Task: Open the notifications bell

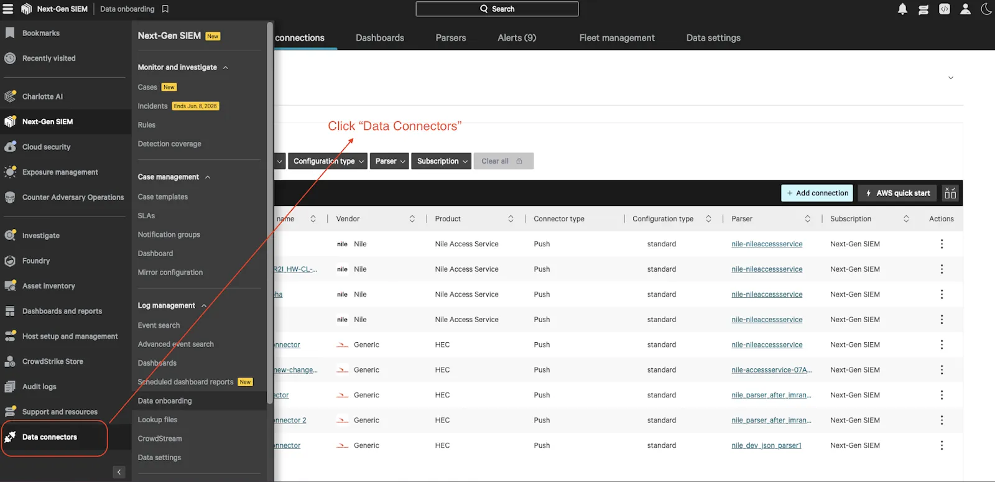Action: point(902,9)
